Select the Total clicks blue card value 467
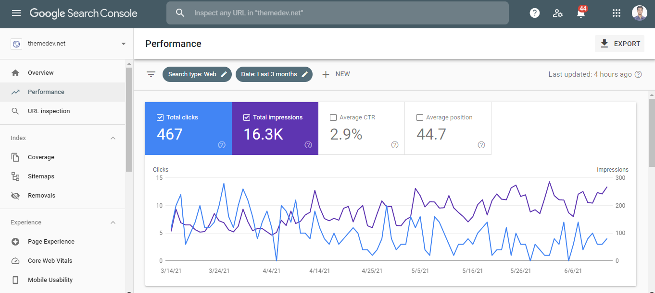 pyautogui.click(x=170, y=134)
